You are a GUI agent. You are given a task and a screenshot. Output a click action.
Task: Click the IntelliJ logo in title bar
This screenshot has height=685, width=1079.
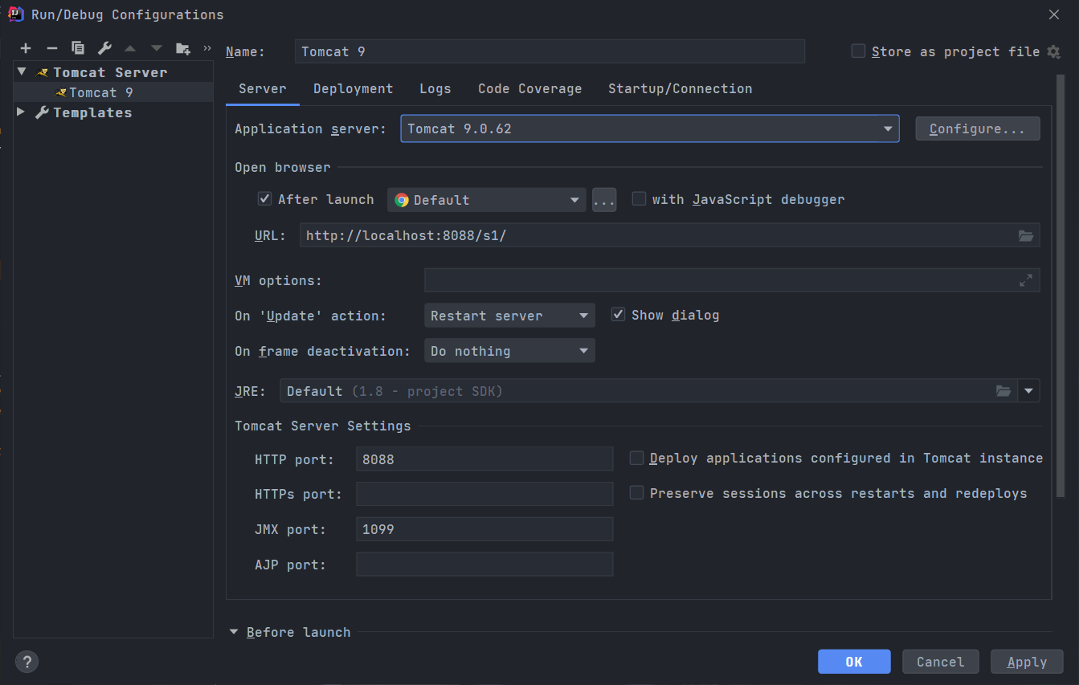15,14
